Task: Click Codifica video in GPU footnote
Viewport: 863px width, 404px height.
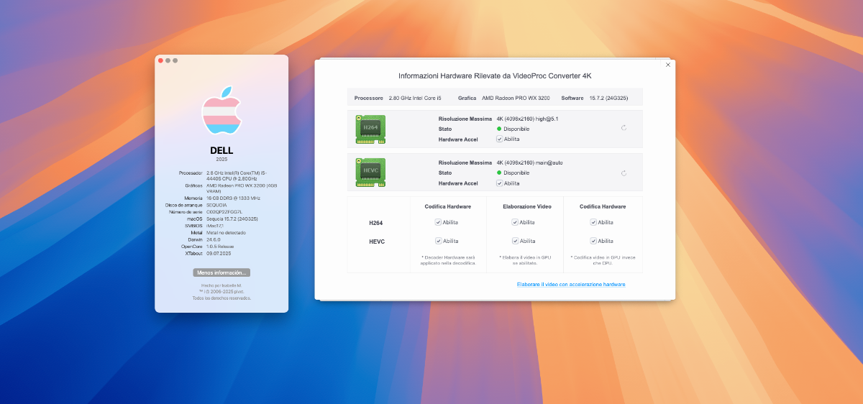Action: (603, 260)
